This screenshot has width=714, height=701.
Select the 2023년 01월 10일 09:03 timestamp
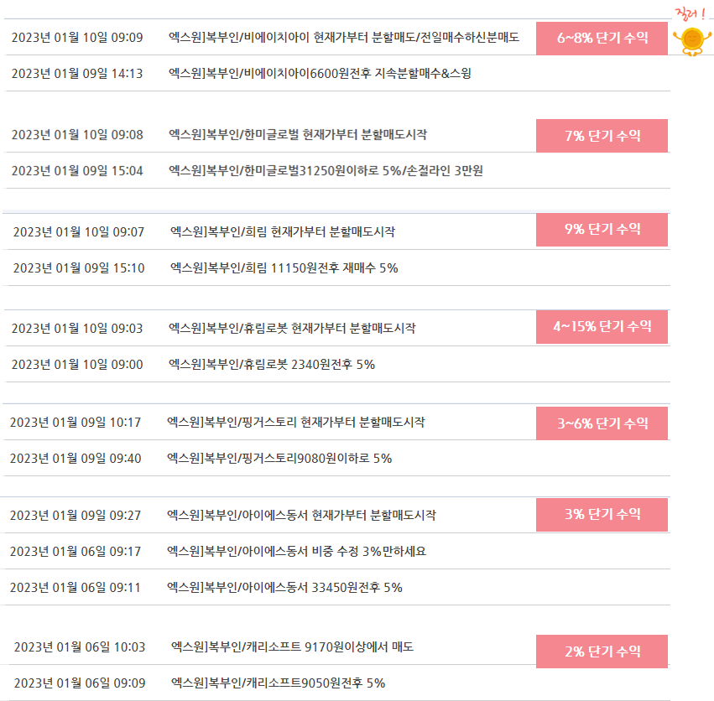(x=77, y=328)
